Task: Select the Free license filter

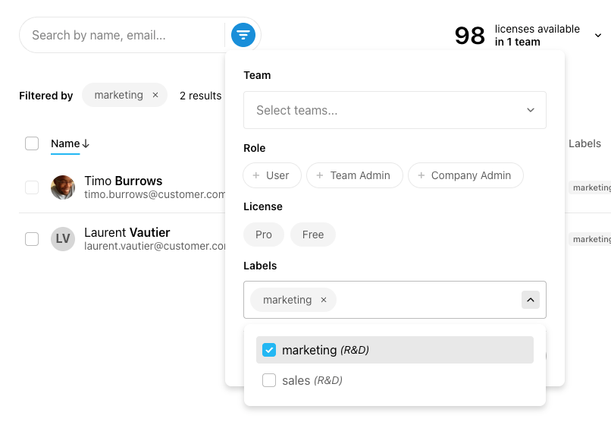Action: pyautogui.click(x=313, y=235)
